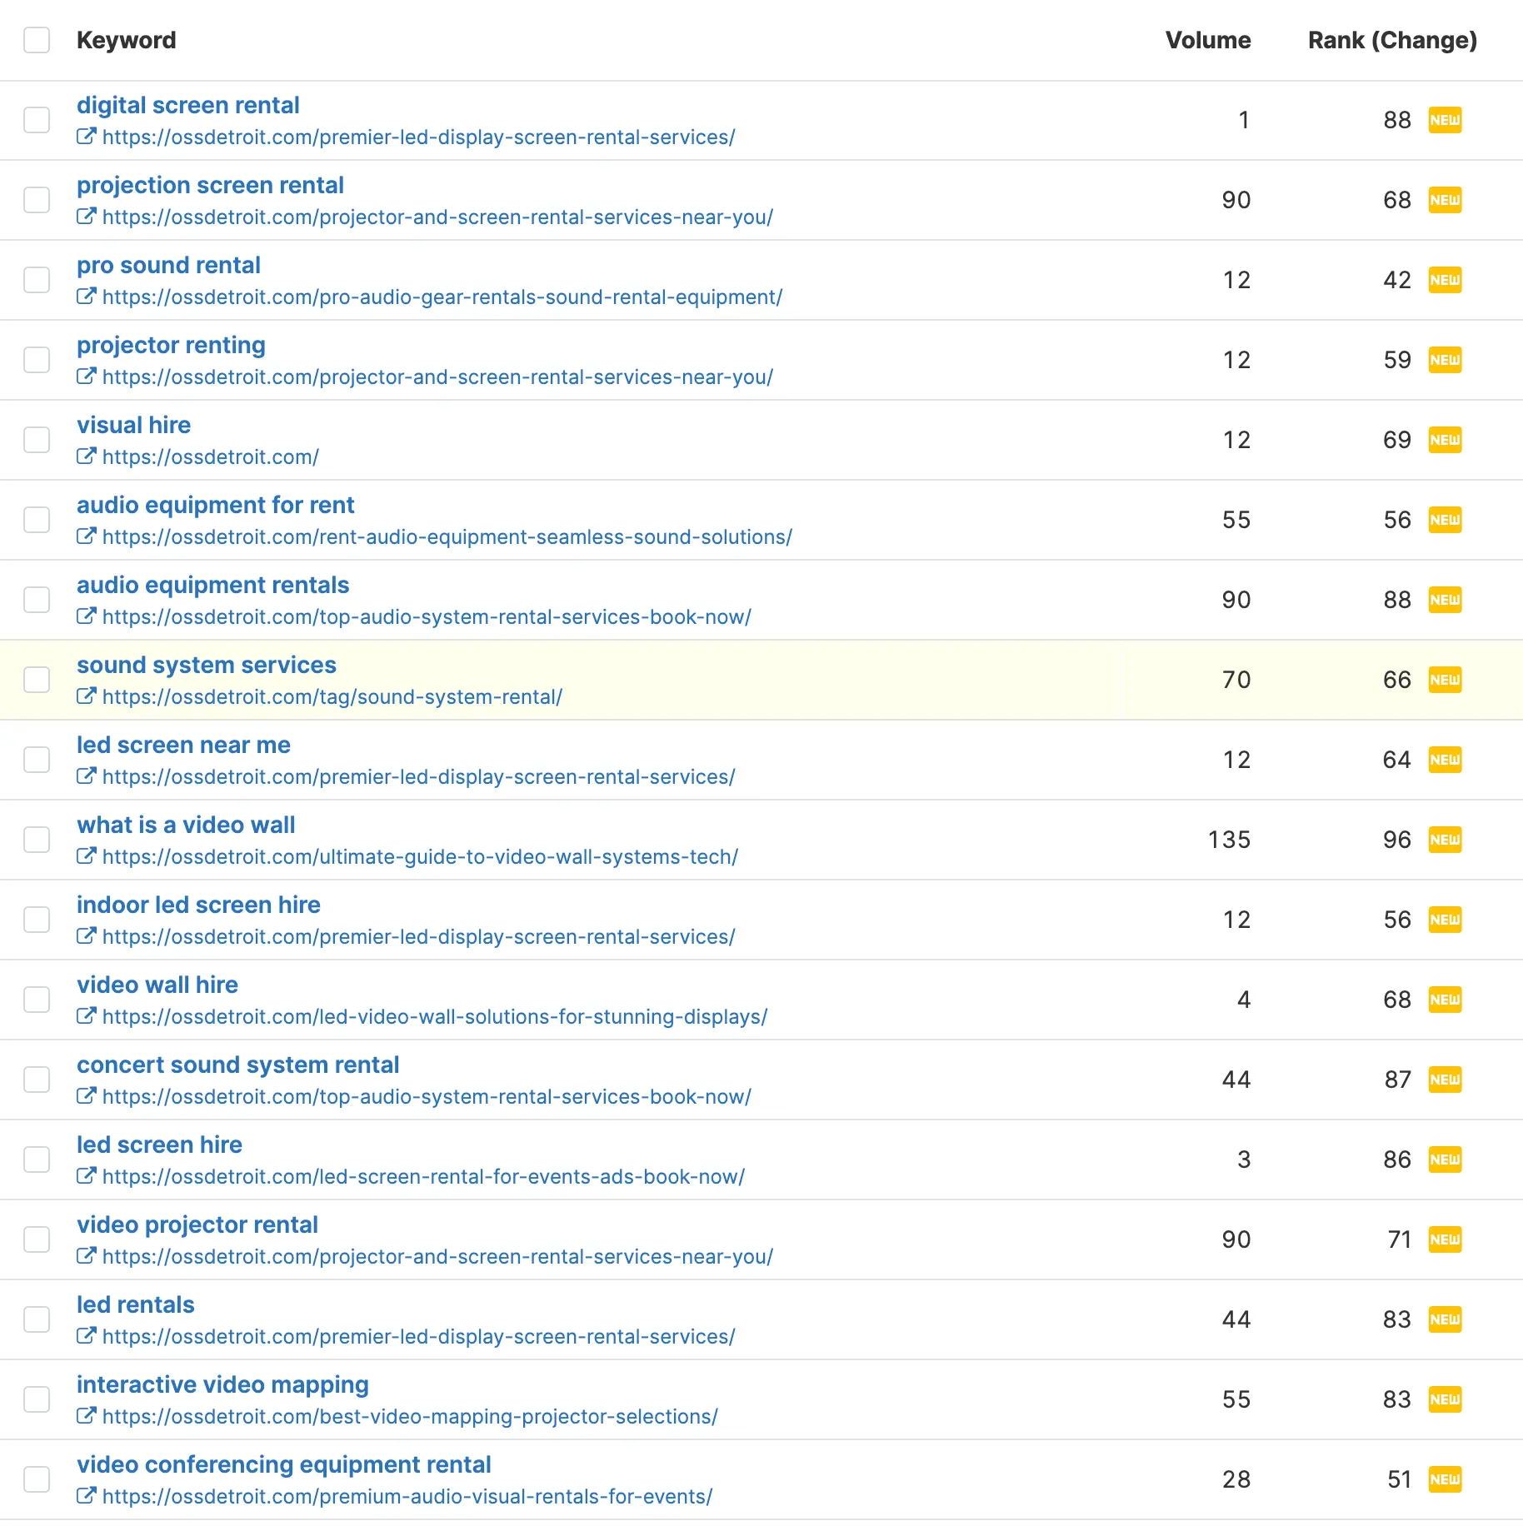The height and width of the screenshot is (1531, 1523).
Task: Select checkbox for video conferencing equipment rental
Action: tap(37, 1479)
